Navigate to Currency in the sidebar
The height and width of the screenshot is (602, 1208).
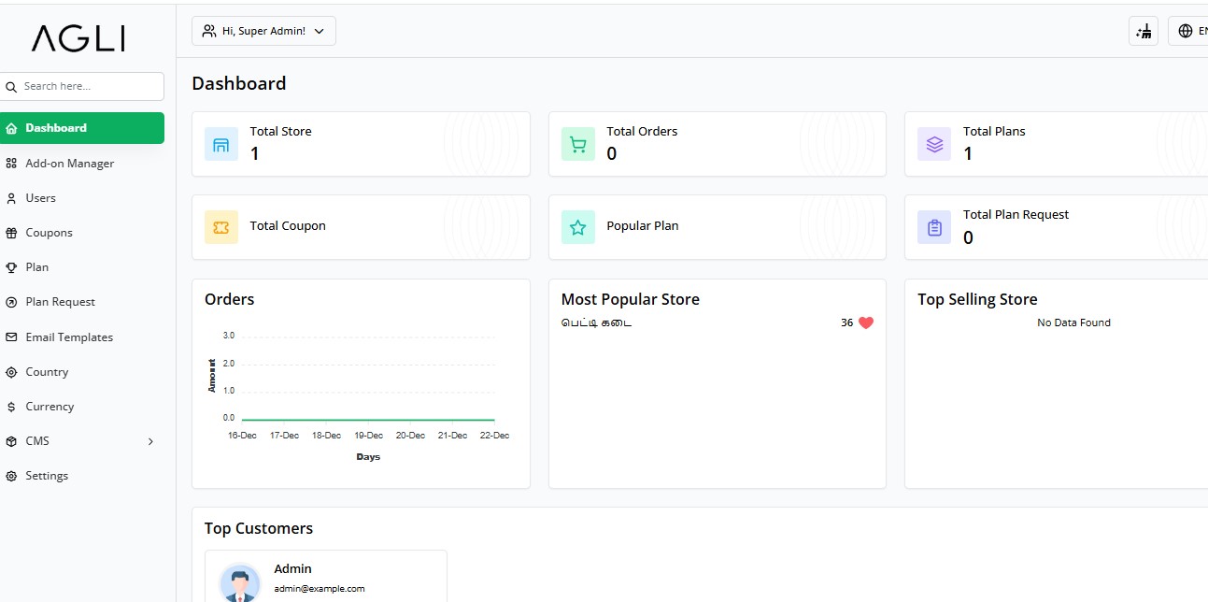50,407
